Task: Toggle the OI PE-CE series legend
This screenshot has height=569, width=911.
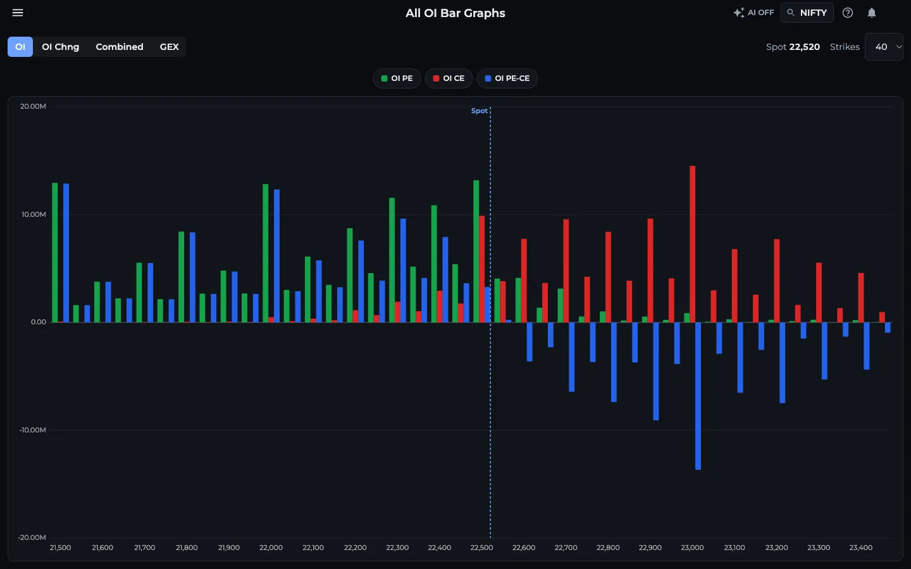Action: 507,78
